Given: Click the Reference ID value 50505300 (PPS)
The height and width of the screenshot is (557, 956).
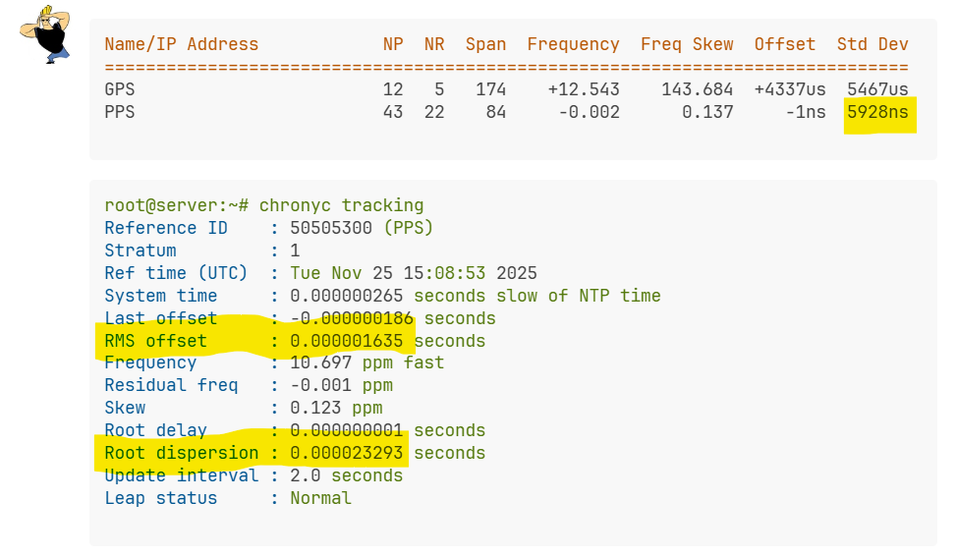Looking at the screenshot, I should click(362, 228).
